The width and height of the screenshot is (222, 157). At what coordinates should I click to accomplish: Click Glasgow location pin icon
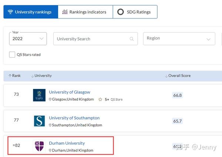point(50,99)
